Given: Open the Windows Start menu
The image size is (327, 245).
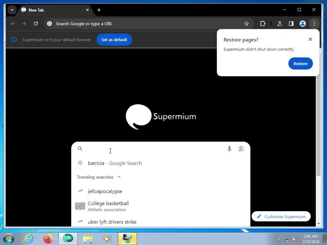Looking at the screenshot, I should click(9, 239).
